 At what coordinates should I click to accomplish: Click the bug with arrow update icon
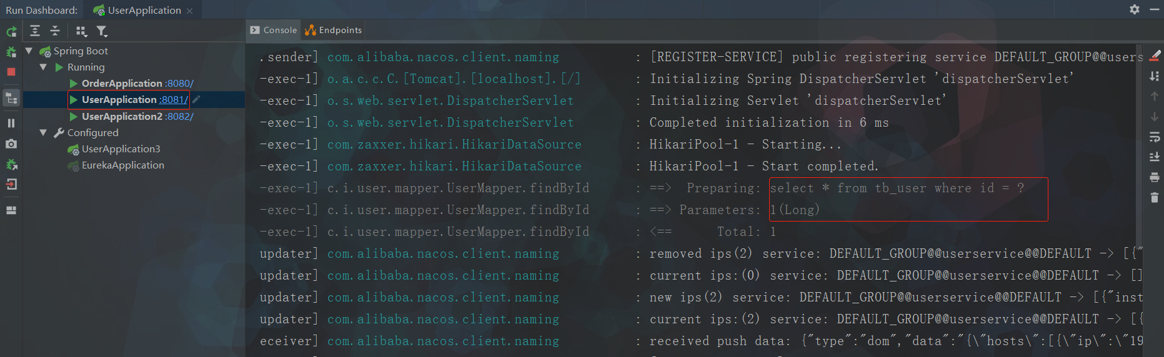tap(11, 164)
